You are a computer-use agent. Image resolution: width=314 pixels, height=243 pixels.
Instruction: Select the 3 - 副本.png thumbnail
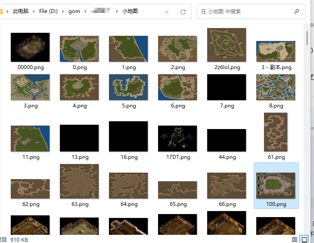276,51
